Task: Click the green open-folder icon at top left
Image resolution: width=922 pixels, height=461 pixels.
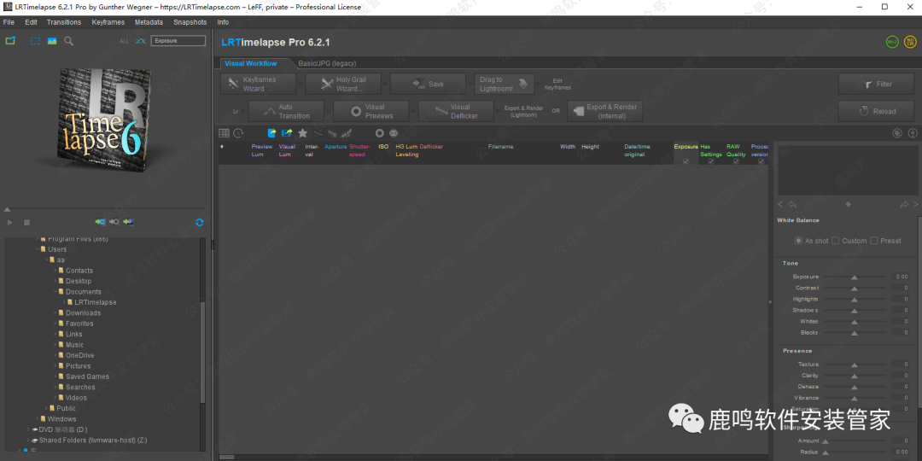Action: [10, 41]
